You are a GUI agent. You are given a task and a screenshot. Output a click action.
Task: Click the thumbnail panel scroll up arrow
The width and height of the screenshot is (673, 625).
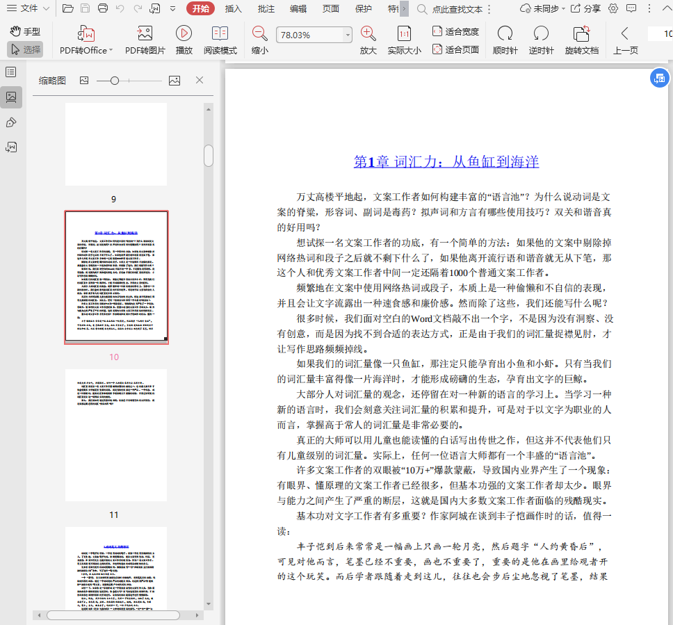(x=209, y=109)
